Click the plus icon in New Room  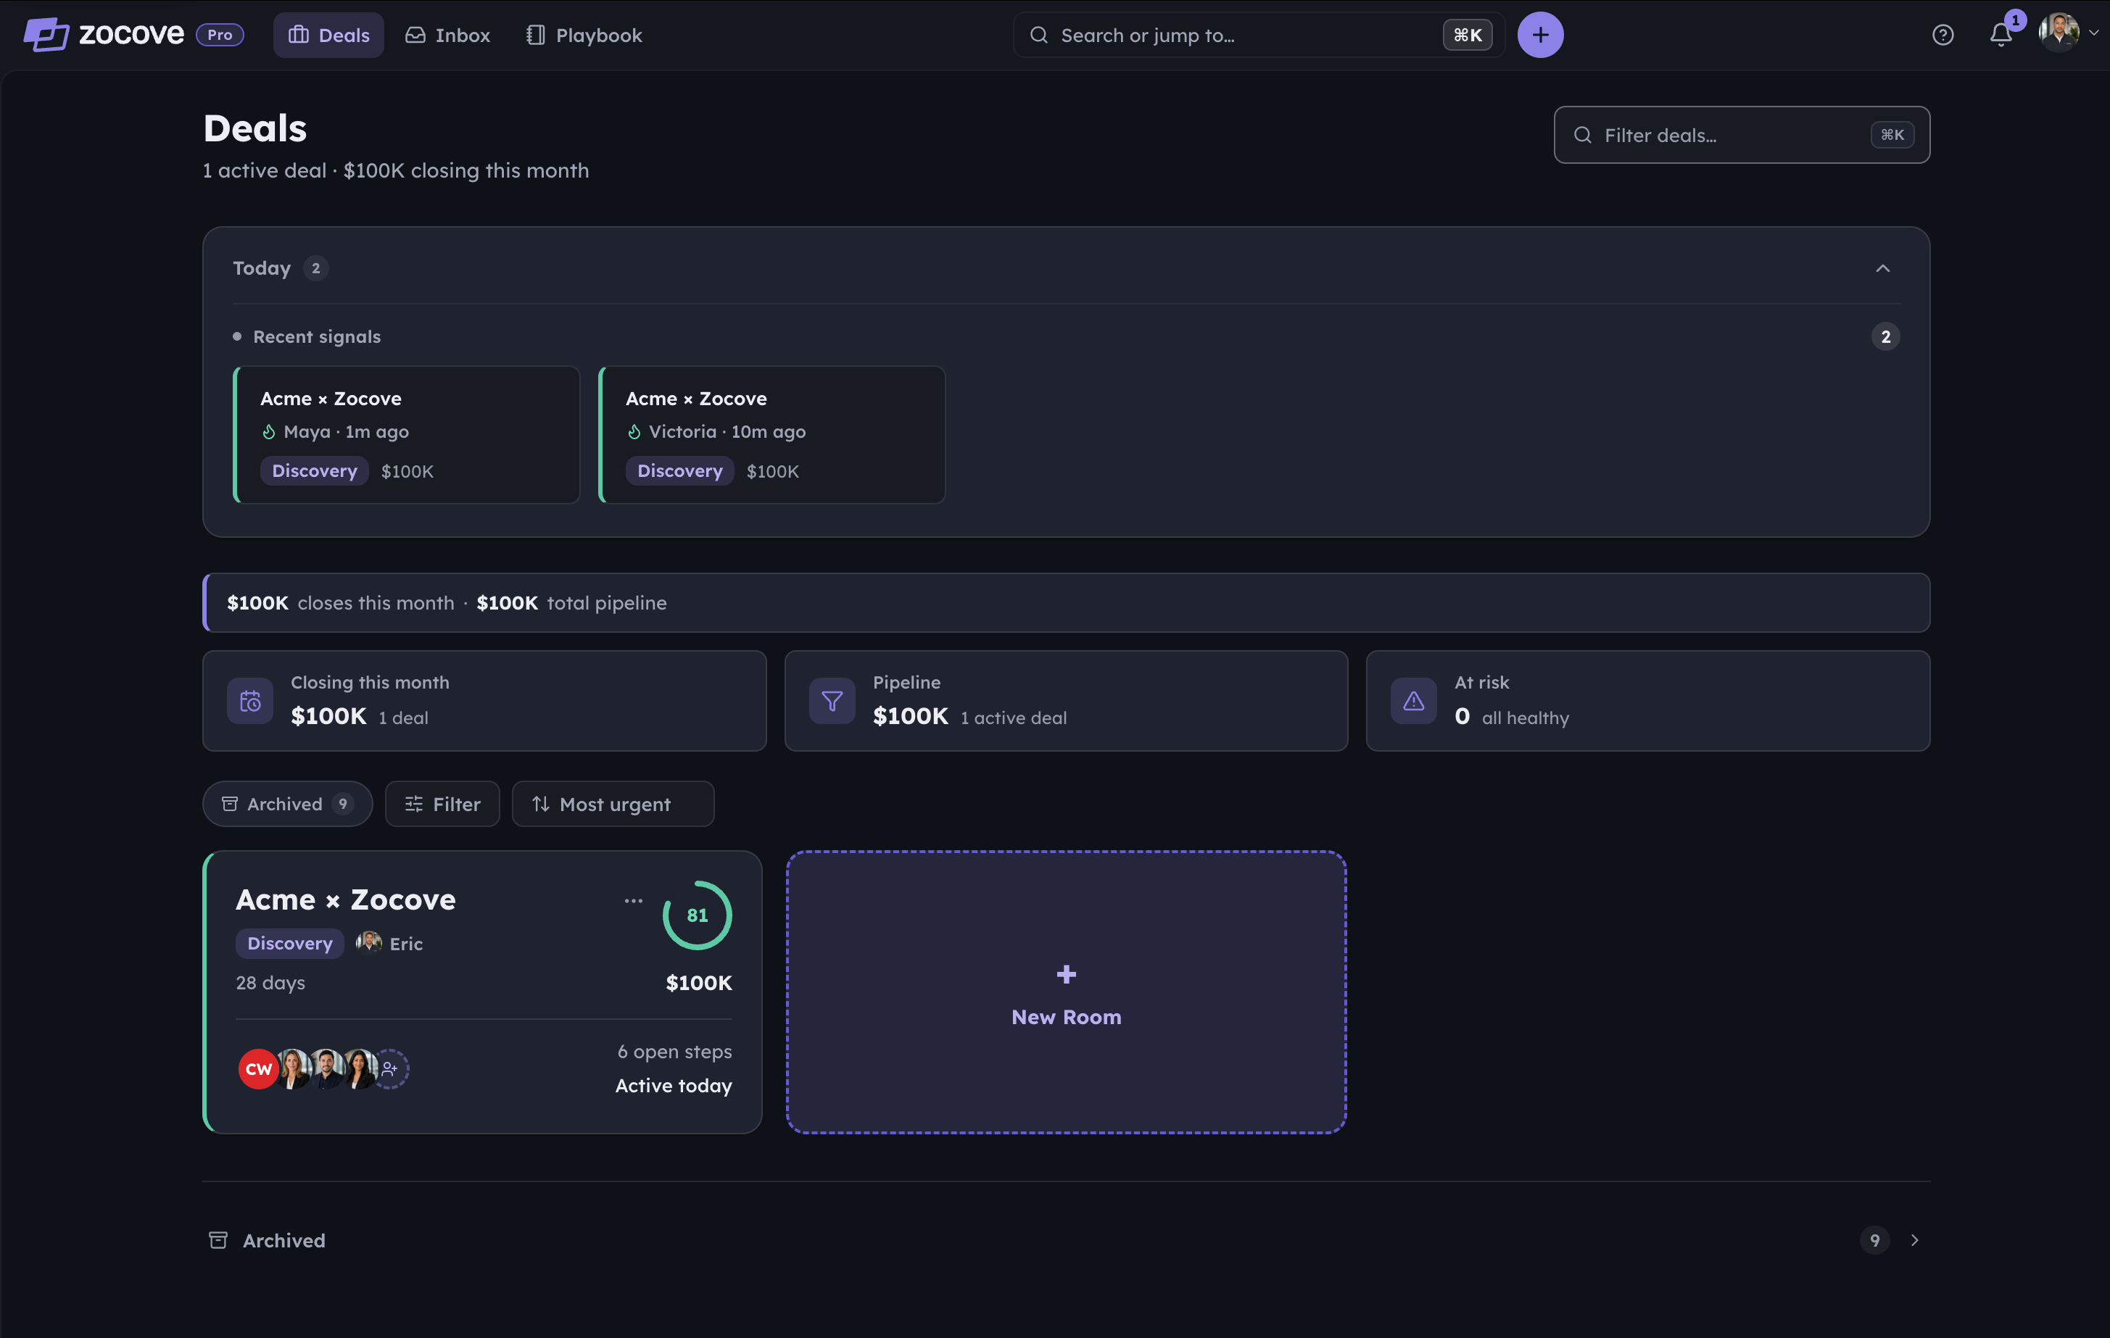1067,975
